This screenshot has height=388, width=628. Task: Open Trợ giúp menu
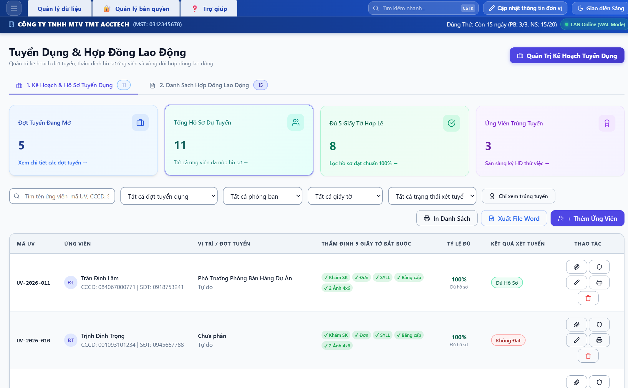pos(209,9)
